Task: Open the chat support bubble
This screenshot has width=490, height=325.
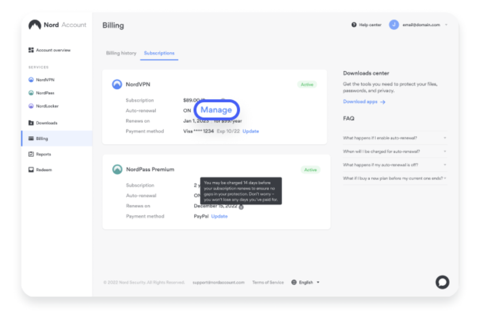Action: tap(443, 282)
